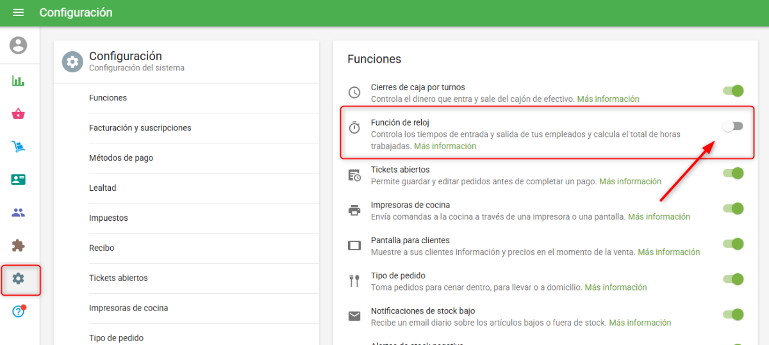Toggle Impresoras de cocina switch off
Viewport: 769px width, 345px height.
(733, 209)
